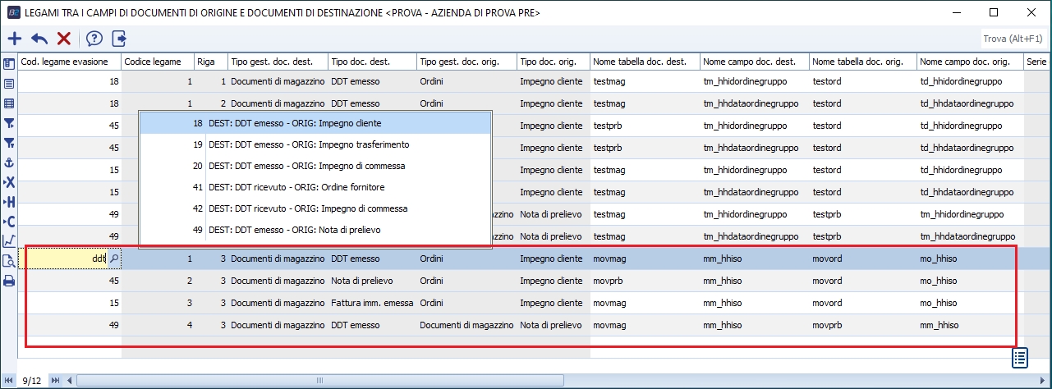Viewport: 1052px width, 389px height.
Task: Select '18 DEST: DDT emesso - ORIG: Impegno cliente'
Action: point(315,123)
